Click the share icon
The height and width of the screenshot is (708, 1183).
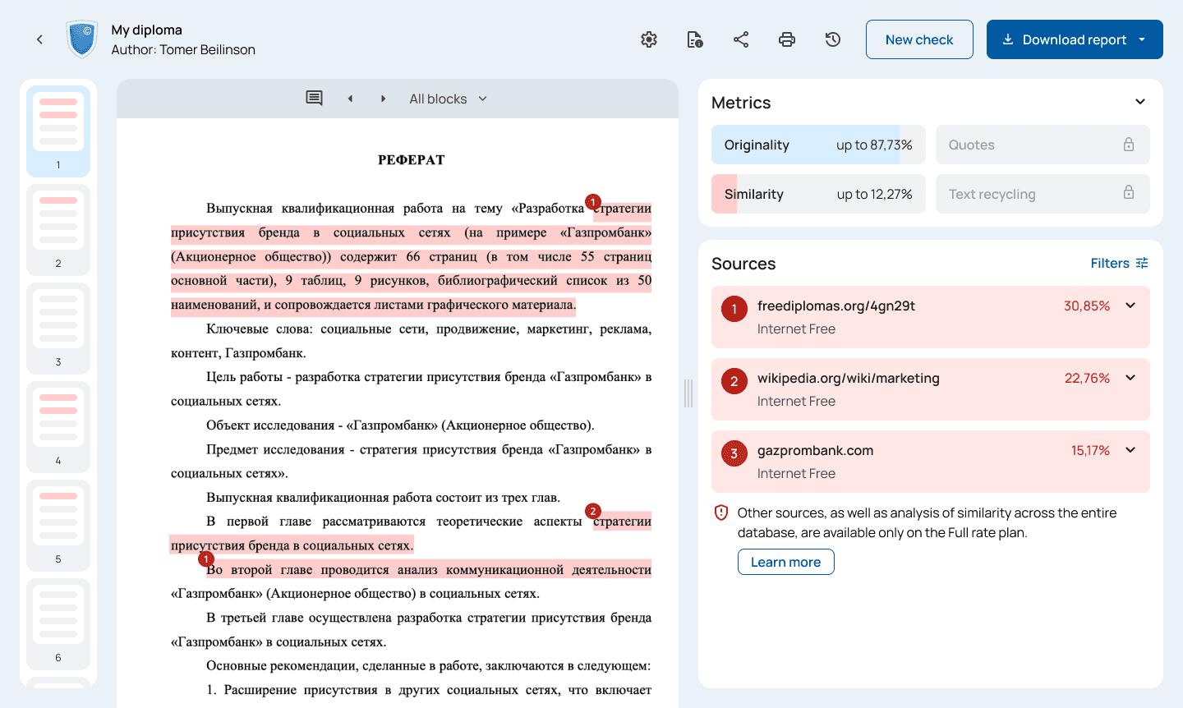coord(741,39)
